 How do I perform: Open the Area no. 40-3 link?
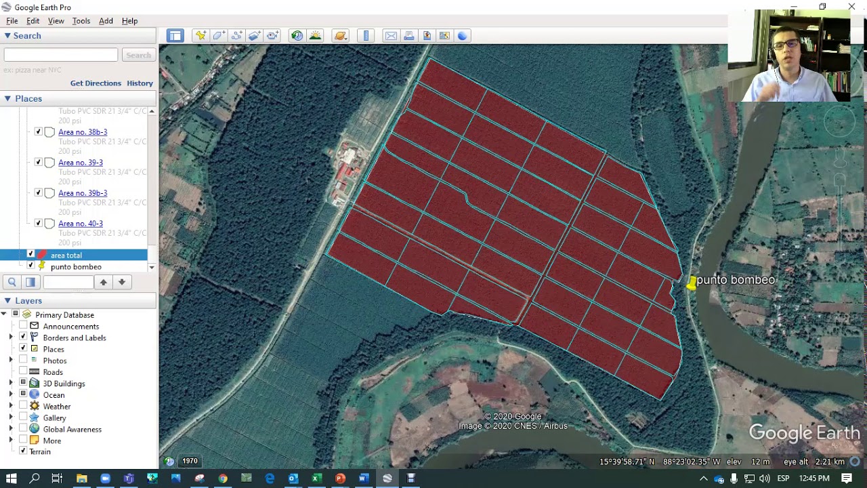(81, 224)
